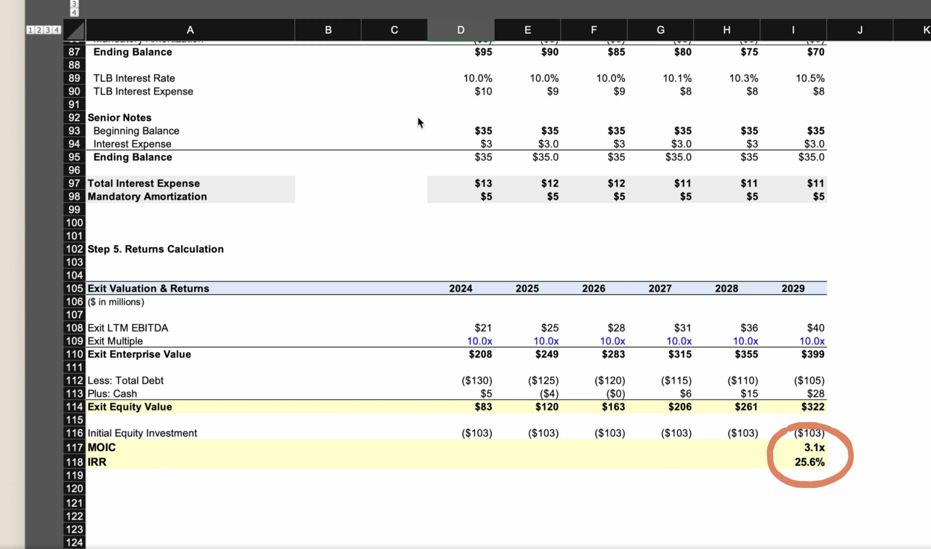Select the Step 5. Returns Calculation cell

coord(189,249)
